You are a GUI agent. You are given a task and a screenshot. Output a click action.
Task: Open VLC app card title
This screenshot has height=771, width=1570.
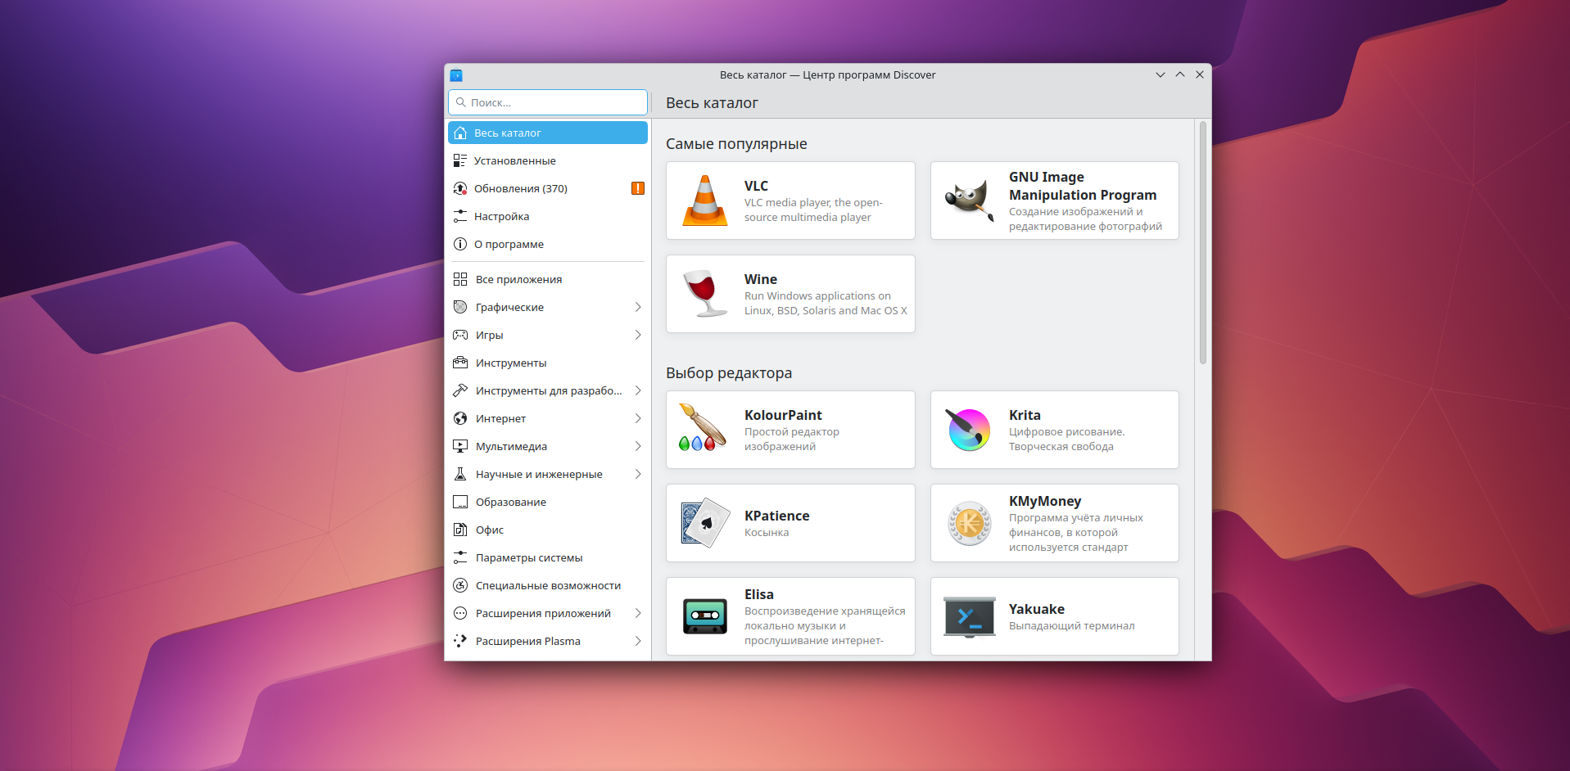pos(756,186)
